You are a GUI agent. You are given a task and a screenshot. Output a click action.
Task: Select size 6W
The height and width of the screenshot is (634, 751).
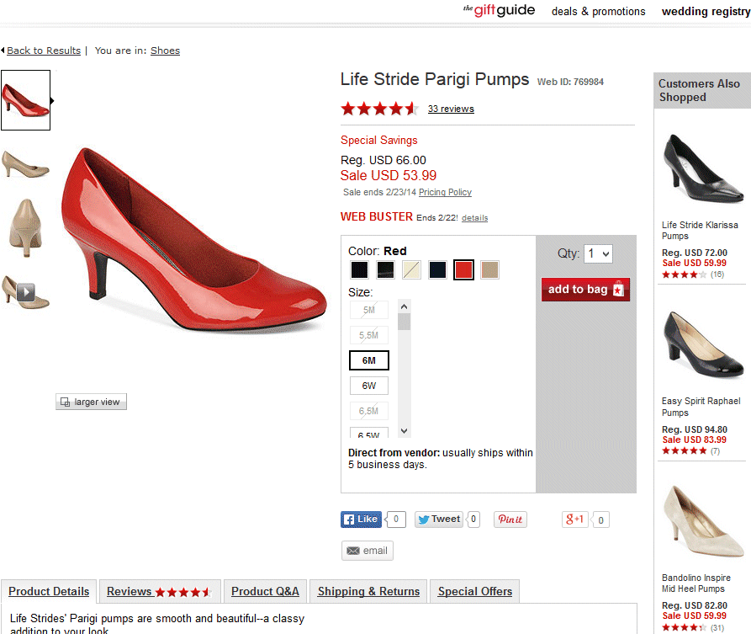369,386
